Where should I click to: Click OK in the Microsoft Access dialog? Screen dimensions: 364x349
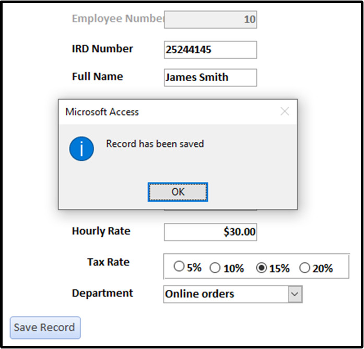coord(178,192)
